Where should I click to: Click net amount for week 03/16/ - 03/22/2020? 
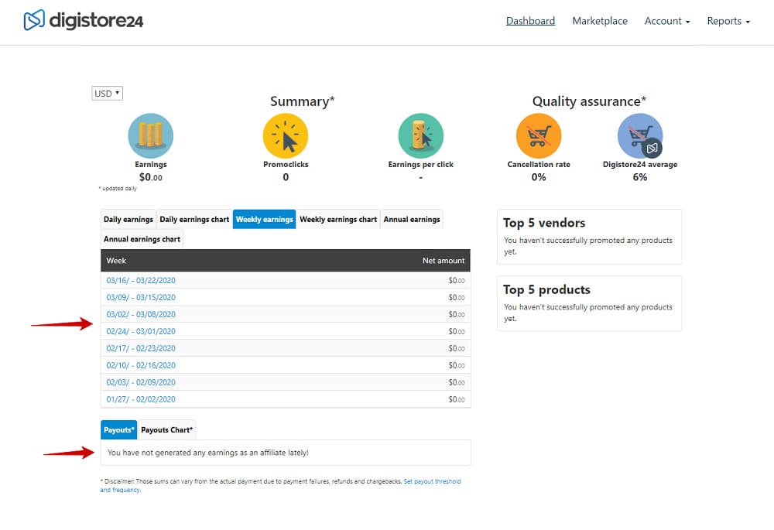pyautogui.click(x=456, y=280)
